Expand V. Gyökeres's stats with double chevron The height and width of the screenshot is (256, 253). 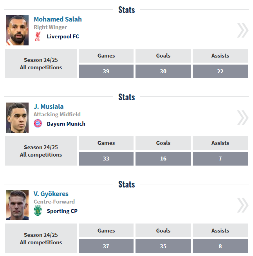pyautogui.click(x=242, y=205)
